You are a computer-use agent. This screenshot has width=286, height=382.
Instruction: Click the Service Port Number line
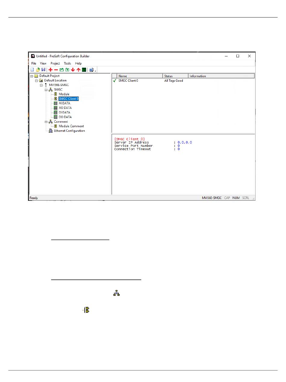147,146
